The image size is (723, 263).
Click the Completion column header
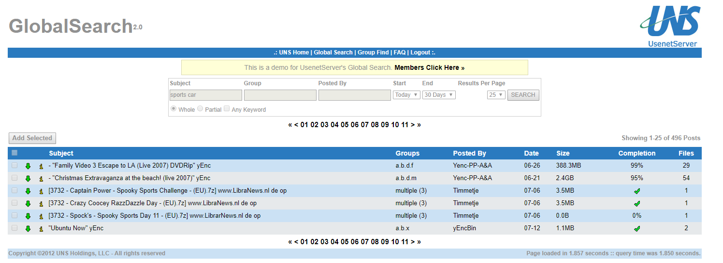[637, 153]
